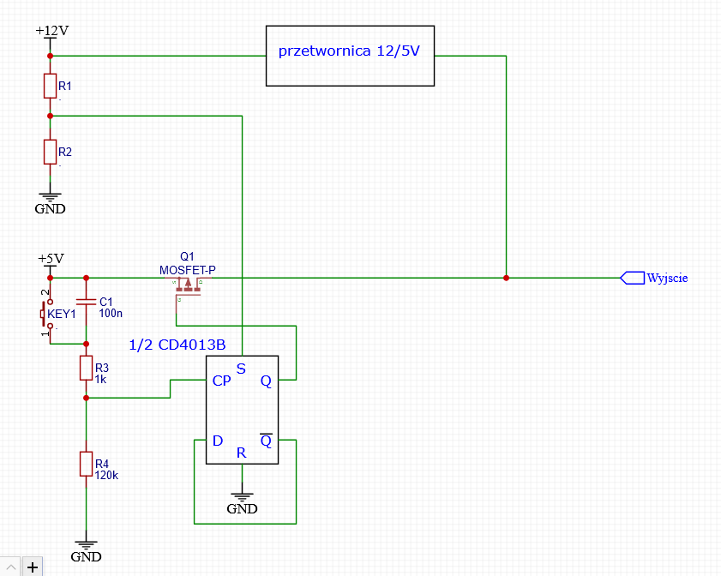Select the KEY1 push-button switch symbol
Screen dimensions: 721x576
tap(47, 314)
